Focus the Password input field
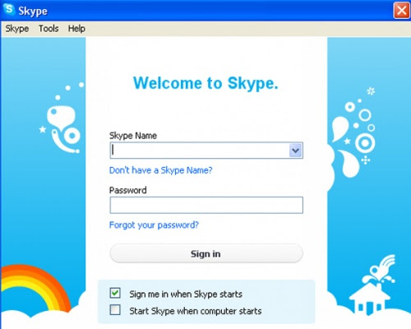411x329 pixels. tap(206, 205)
